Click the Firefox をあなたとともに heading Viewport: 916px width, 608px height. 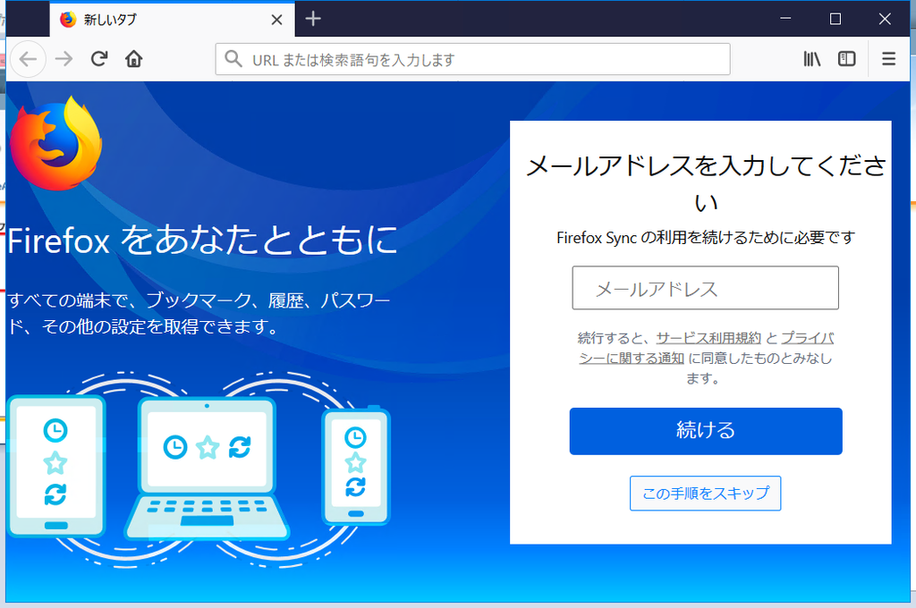pos(203,240)
